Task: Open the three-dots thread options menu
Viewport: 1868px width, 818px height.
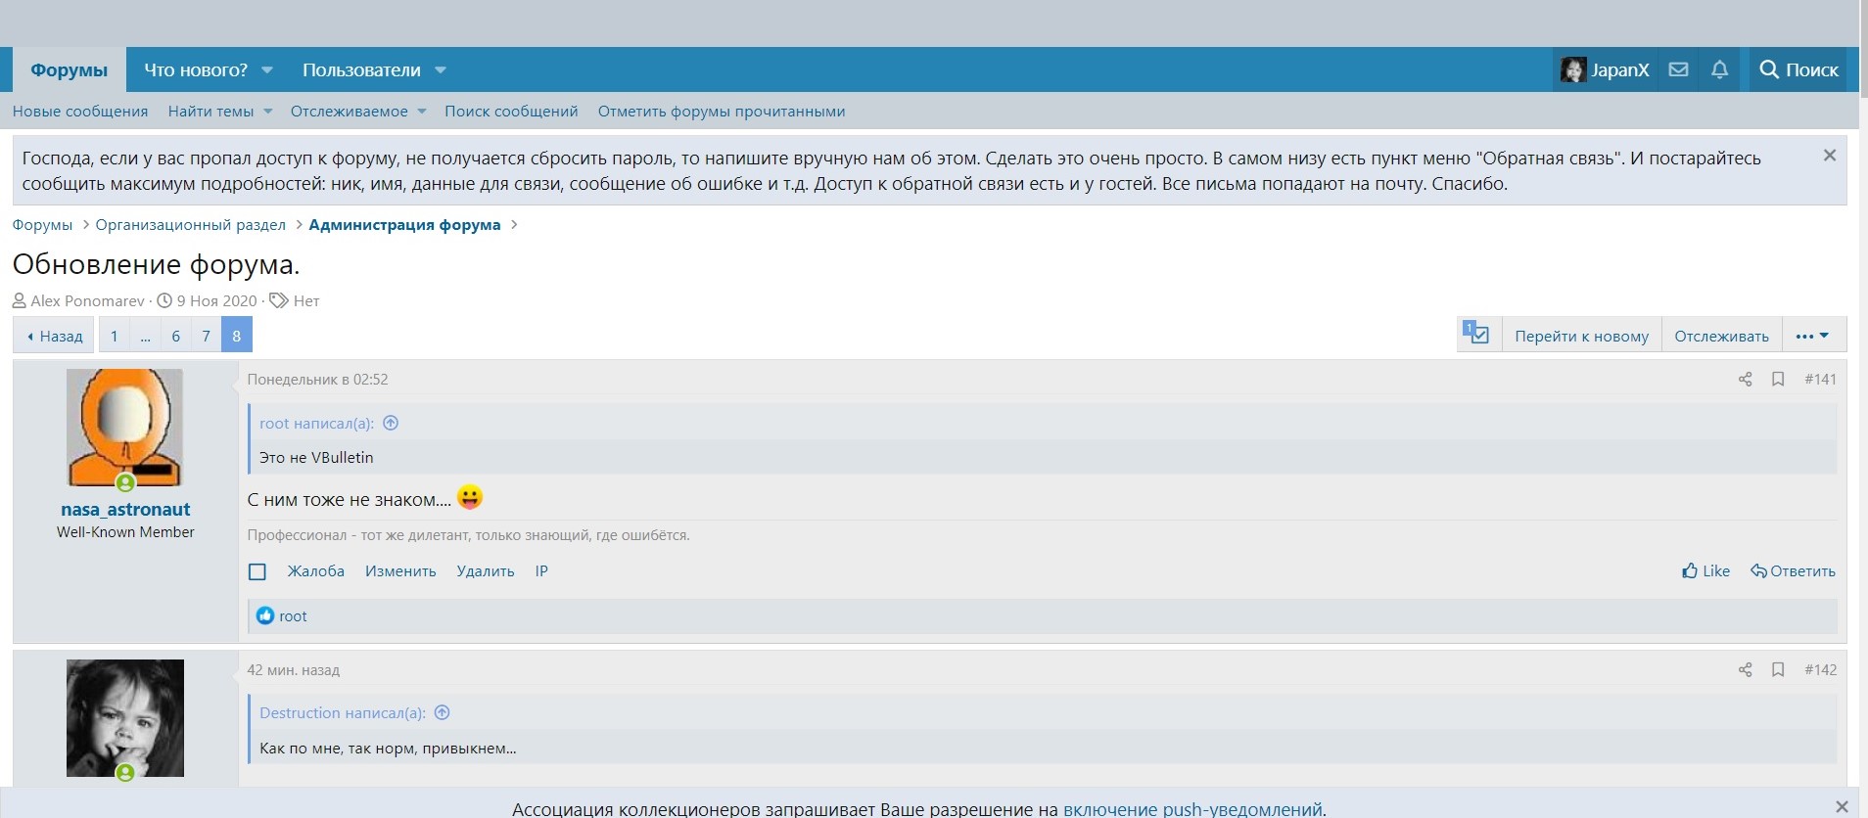Action: coord(1812,336)
